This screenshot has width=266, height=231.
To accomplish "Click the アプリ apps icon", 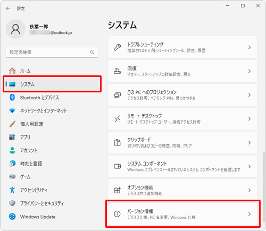I will click(x=12, y=137).
